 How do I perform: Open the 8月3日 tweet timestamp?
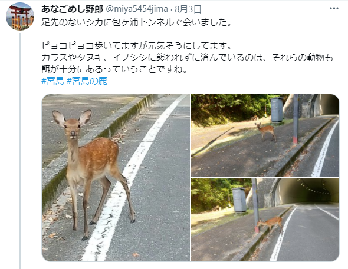(x=188, y=9)
